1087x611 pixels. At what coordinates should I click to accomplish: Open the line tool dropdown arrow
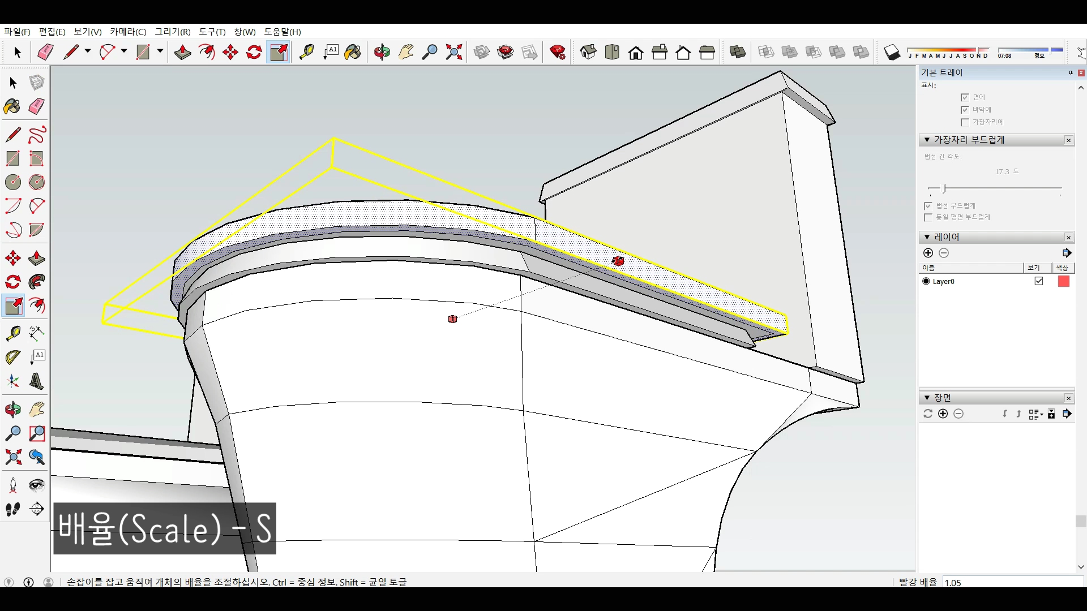pyautogui.click(x=88, y=51)
